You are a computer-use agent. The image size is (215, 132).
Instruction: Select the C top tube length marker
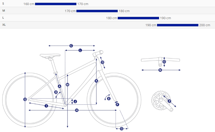[71, 46]
